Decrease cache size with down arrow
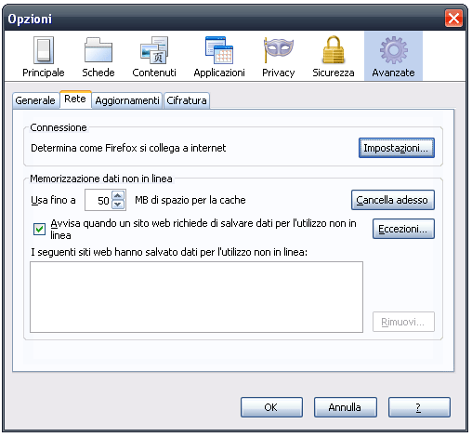 [x=118, y=205]
